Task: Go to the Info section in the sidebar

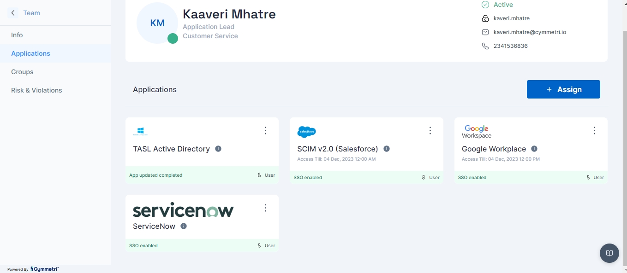Action: pyautogui.click(x=17, y=35)
